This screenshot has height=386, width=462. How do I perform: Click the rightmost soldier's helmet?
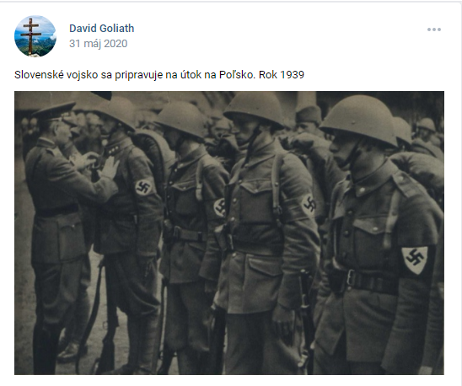pos(361,120)
